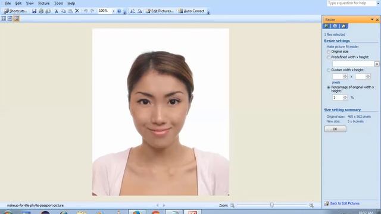
Task: Go to the previous picture arrow
Action: click(x=157, y=205)
